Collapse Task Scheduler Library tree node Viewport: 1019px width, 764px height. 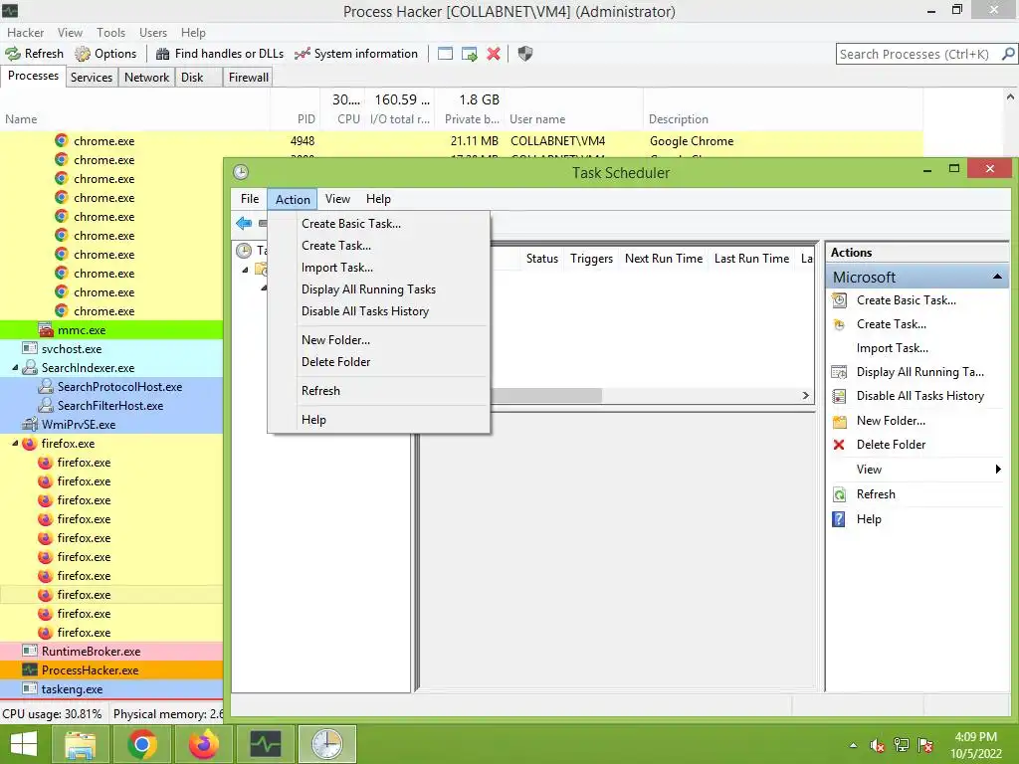click(x=245, y=270)
